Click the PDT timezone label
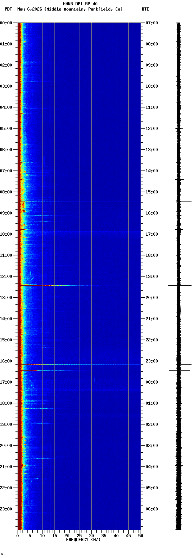The image size is (194, 558). click(x=8, y=9)
